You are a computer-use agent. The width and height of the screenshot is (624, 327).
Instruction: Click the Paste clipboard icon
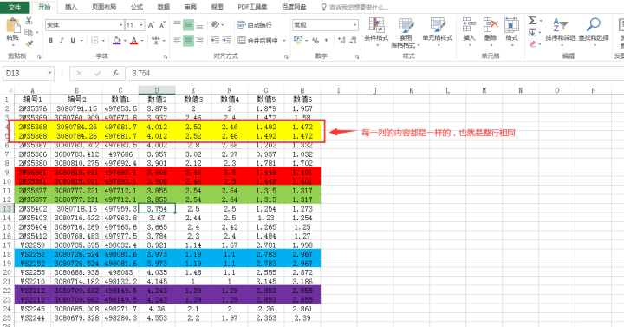click(x=13, y=26)
